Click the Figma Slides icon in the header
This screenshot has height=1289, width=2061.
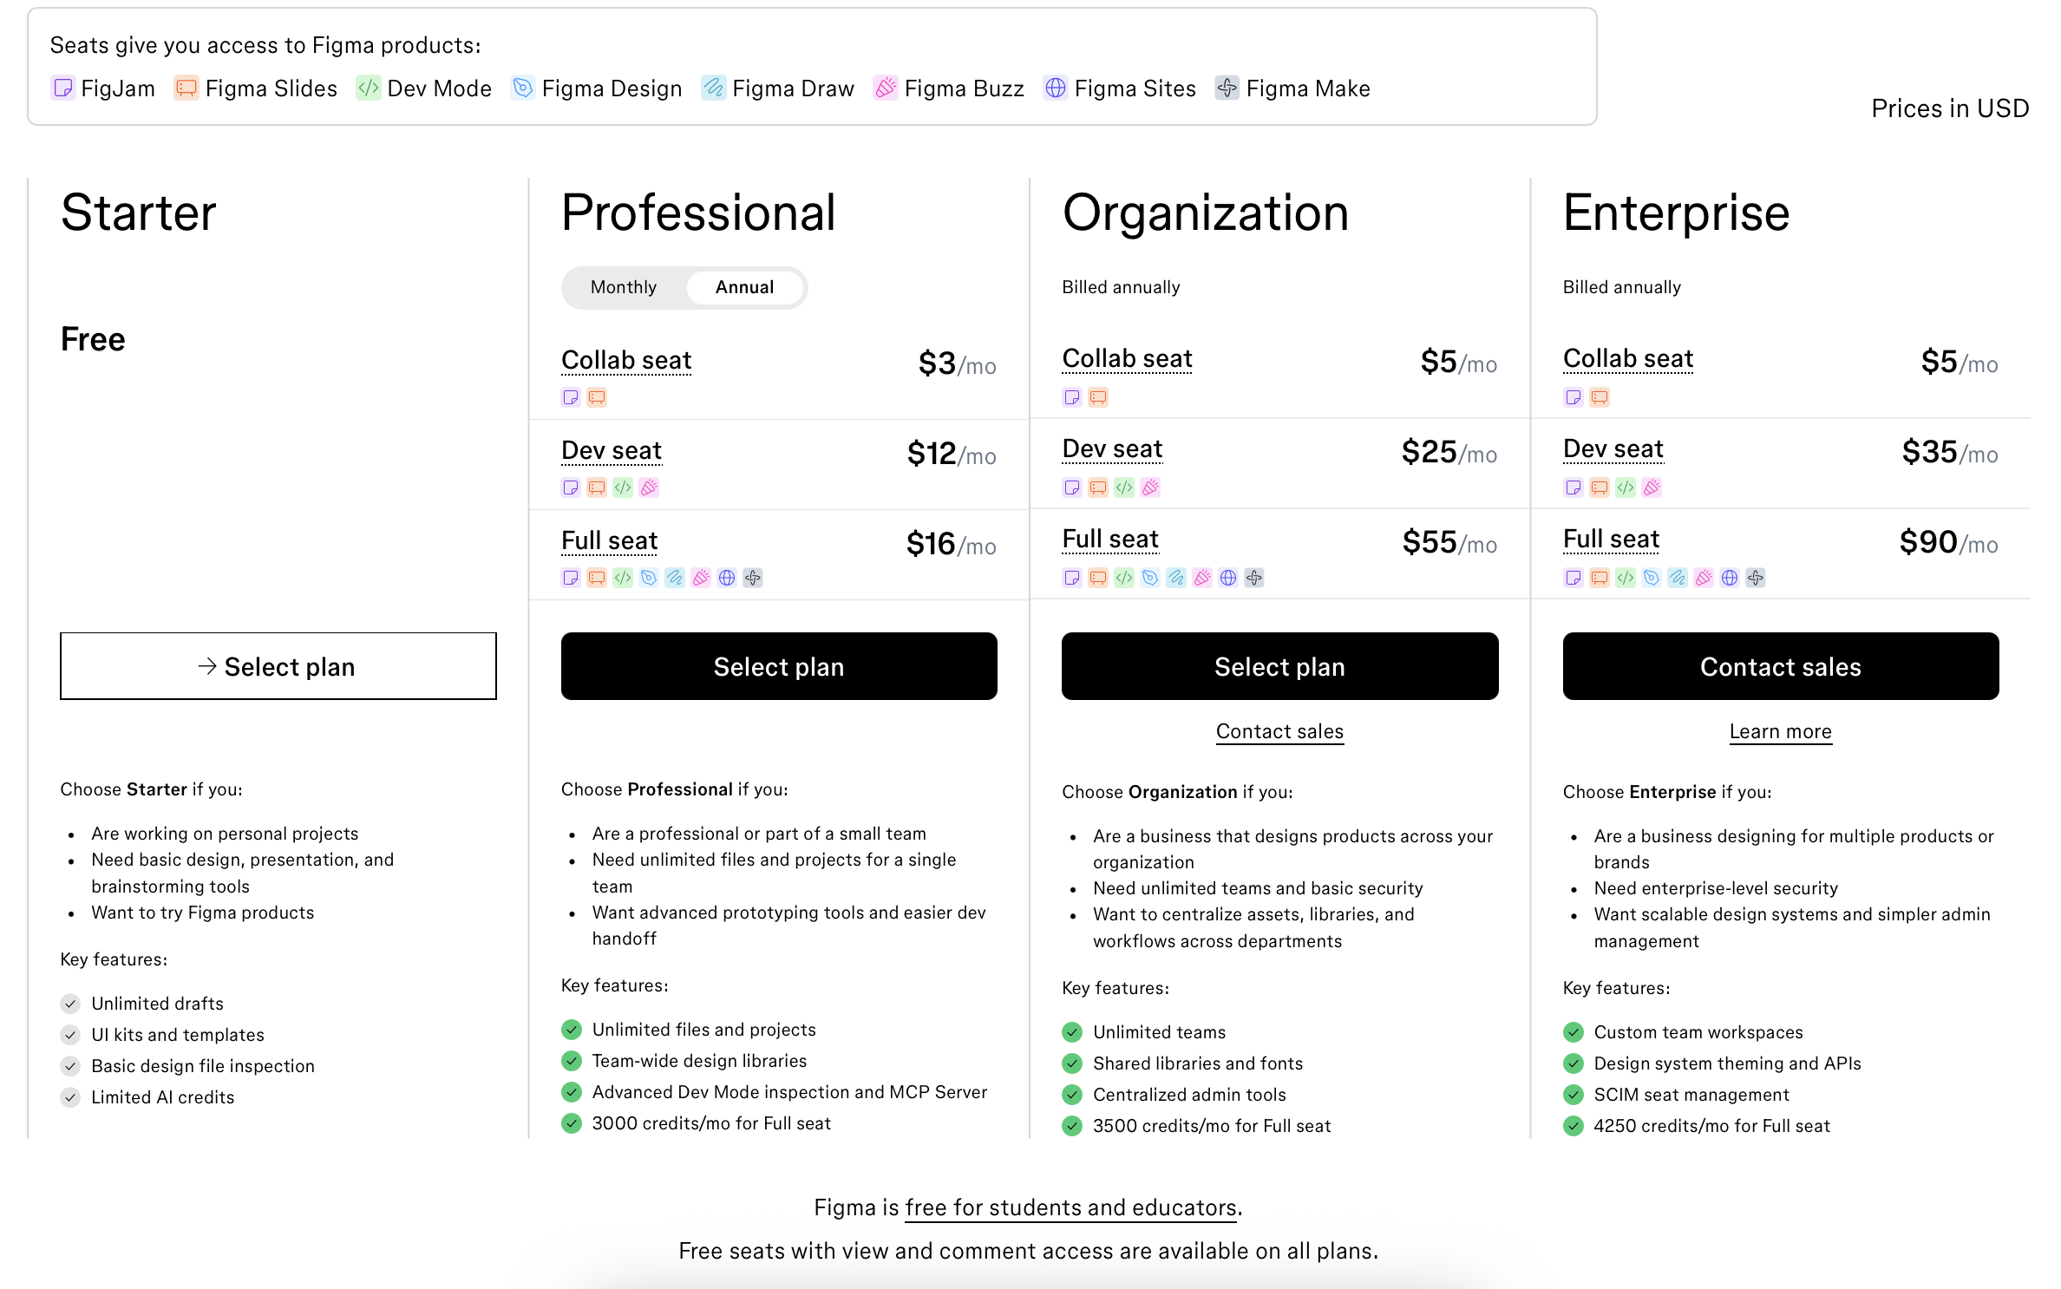click(186, 88)
